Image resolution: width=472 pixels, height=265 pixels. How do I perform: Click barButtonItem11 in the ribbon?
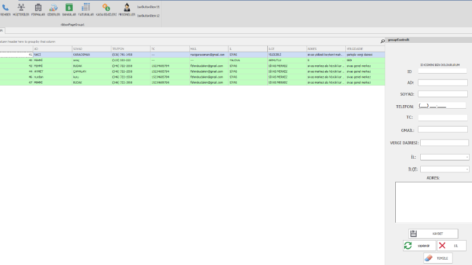tap(148, 7)
